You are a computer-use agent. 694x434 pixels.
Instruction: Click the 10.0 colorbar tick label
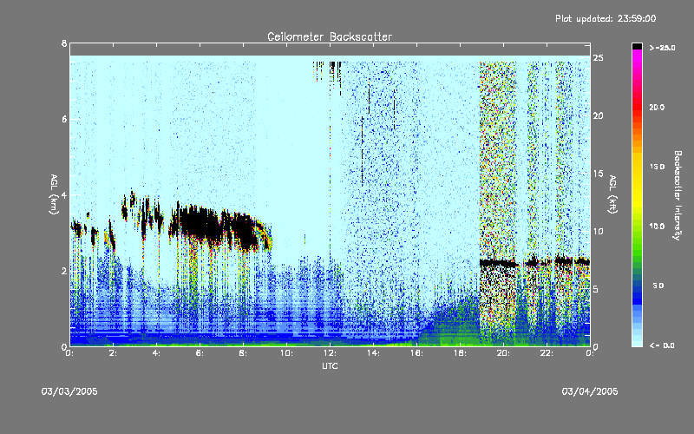point(657,227)
